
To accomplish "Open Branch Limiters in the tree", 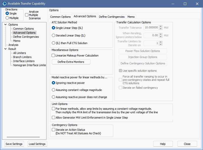I will click(22, 57).
